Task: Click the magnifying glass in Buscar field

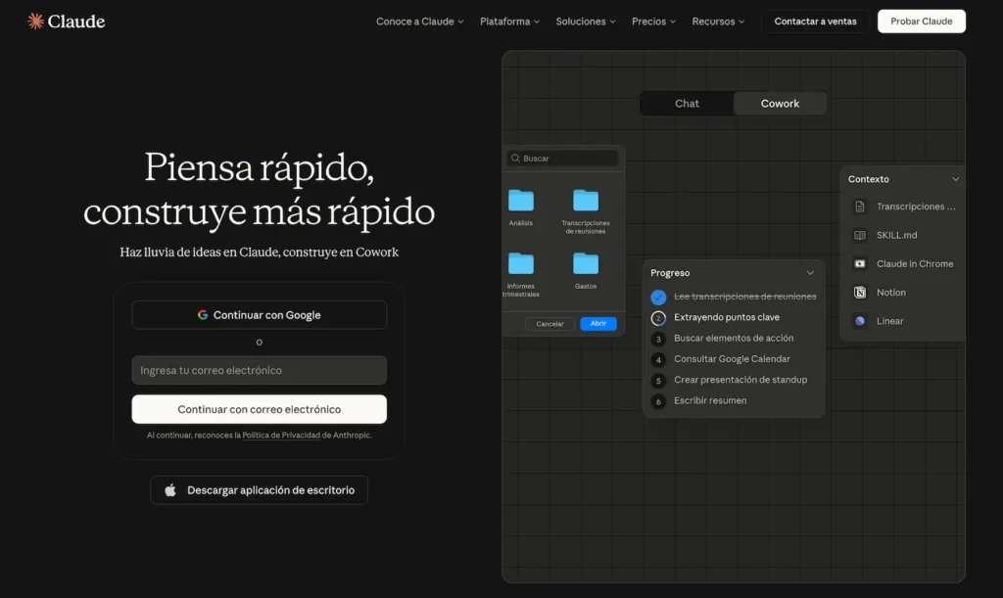Action: click(514, 158)
